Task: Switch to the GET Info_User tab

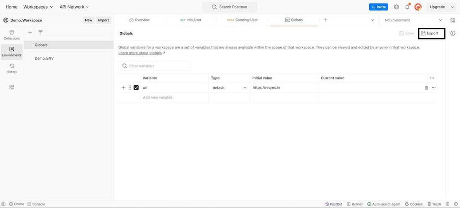Action: click(190, 20)
